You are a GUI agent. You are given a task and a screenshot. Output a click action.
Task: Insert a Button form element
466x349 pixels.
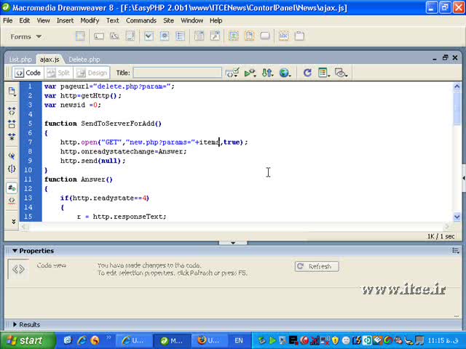(265, 36)
